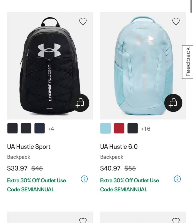View the black UA Hustle Sport backpack image

(45, 65)
